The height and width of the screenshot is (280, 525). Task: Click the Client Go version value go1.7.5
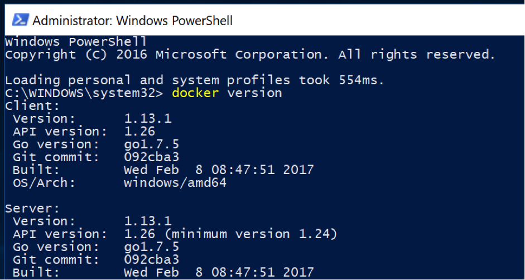click(152, 144)
